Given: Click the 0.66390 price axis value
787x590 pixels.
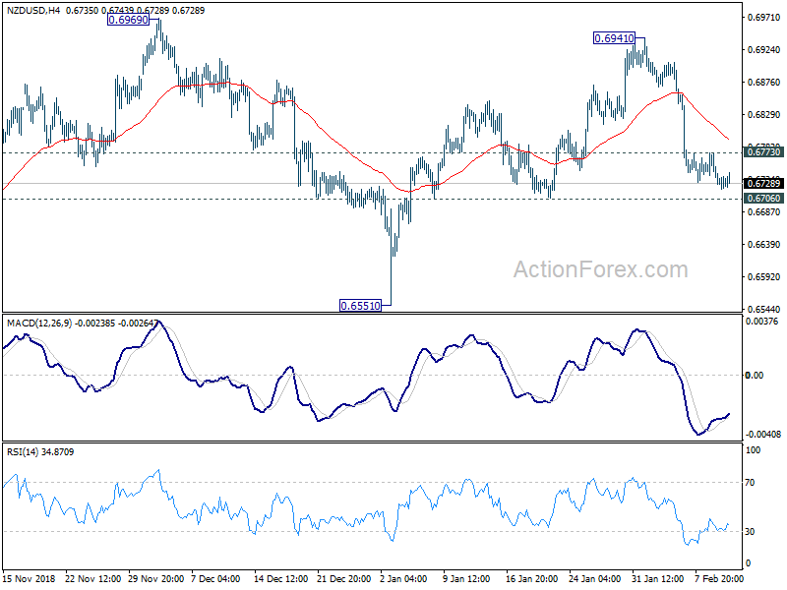Looking at the screenshot, I should (764, 244).
